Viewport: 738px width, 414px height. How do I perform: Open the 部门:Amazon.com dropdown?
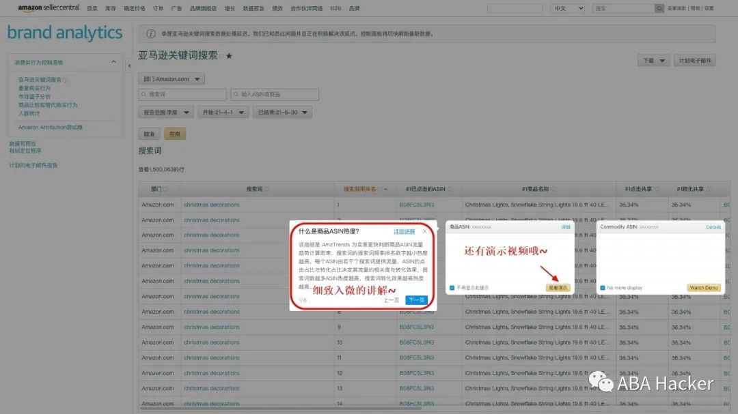tap(172, 79)
